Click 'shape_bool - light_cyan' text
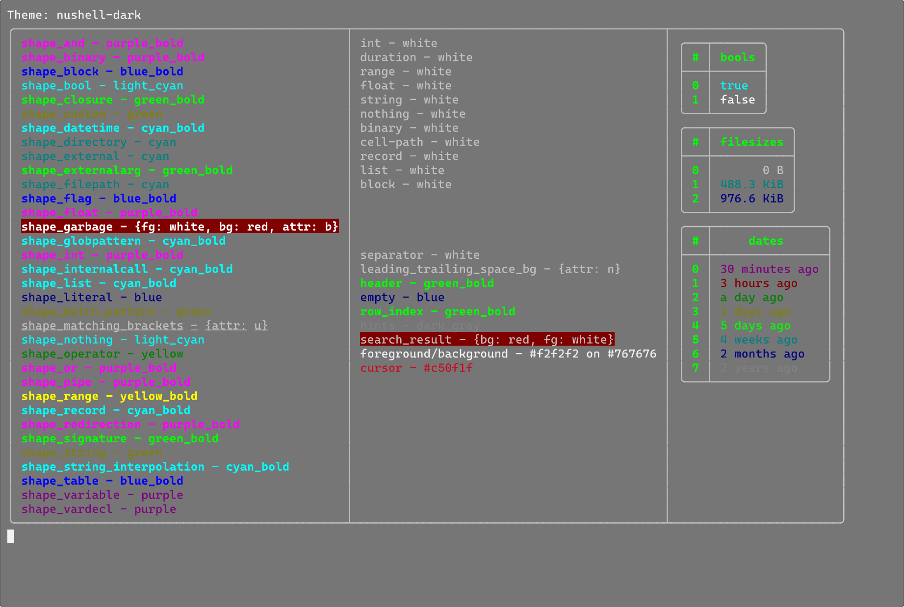This screenshot has width=904, height=607. tap(103, 86)
